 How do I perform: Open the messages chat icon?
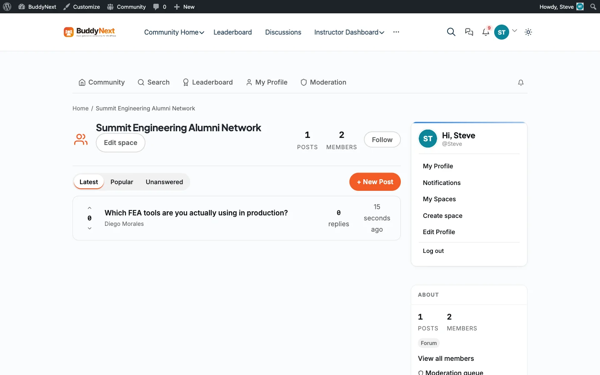tap(469, 32)
